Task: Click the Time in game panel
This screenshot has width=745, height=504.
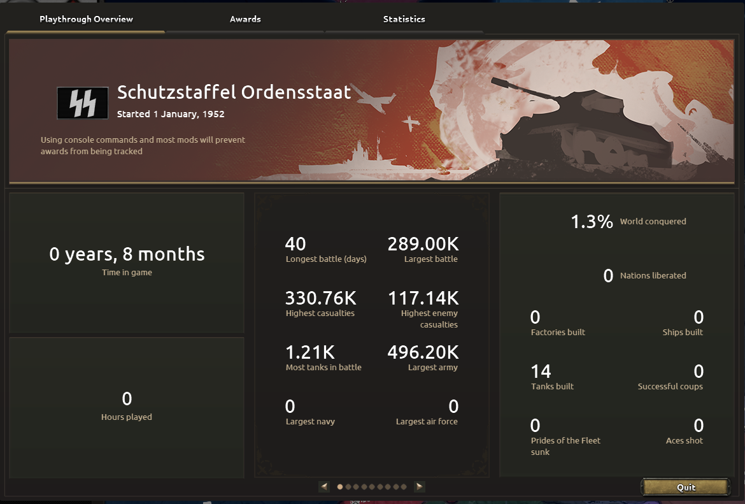Action: coord(127,263)
